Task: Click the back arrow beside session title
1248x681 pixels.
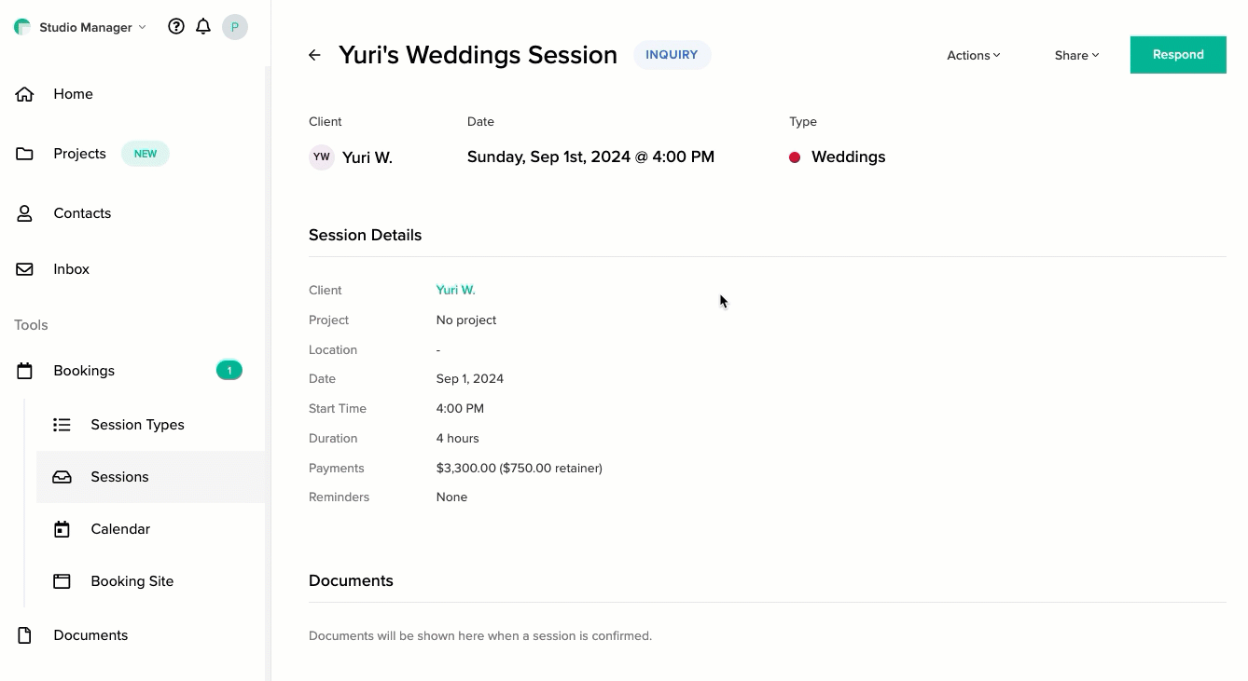Action: [x=314, y=55]
